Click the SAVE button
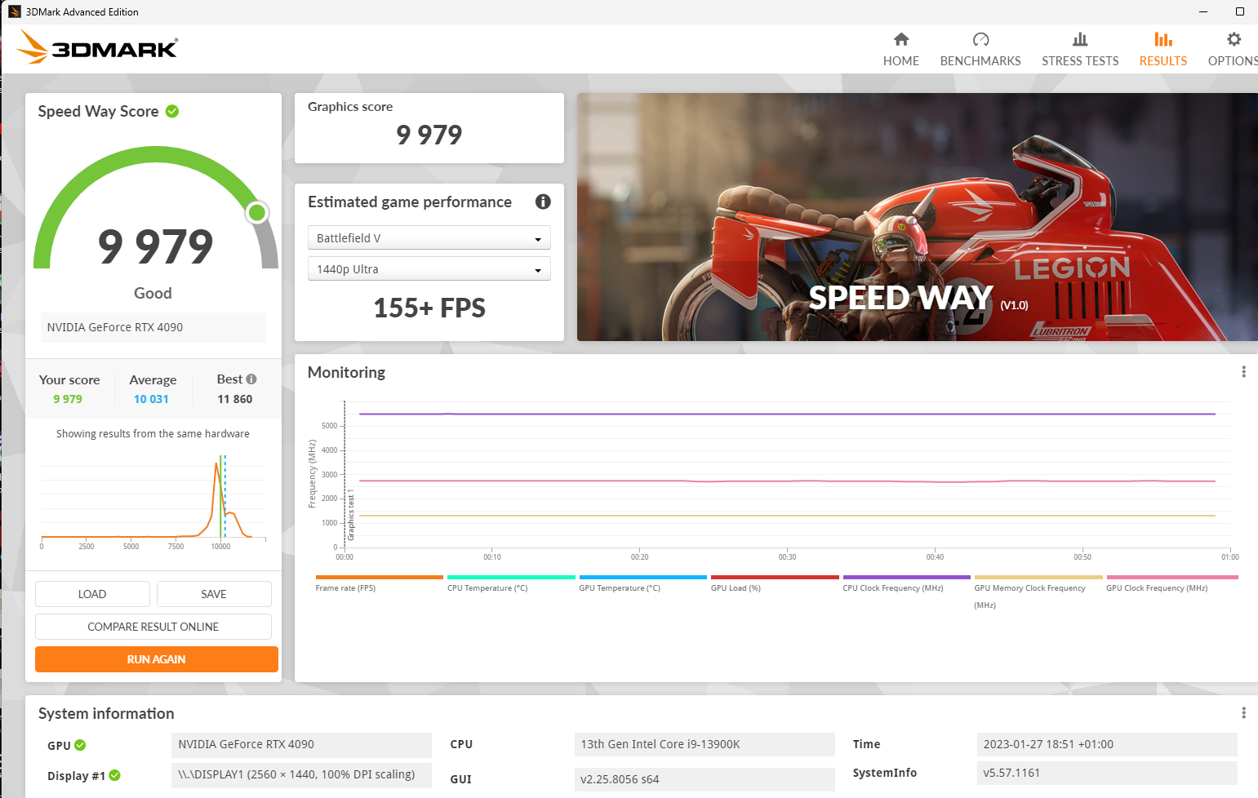The image size is (1258, 798). 214,594
